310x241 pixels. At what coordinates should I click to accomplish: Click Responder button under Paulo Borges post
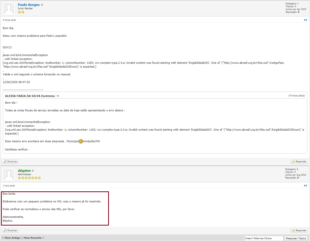(x=299, y=162)
